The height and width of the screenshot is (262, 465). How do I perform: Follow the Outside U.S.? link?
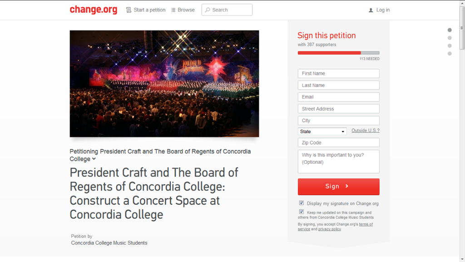click(x=366, y=131)
